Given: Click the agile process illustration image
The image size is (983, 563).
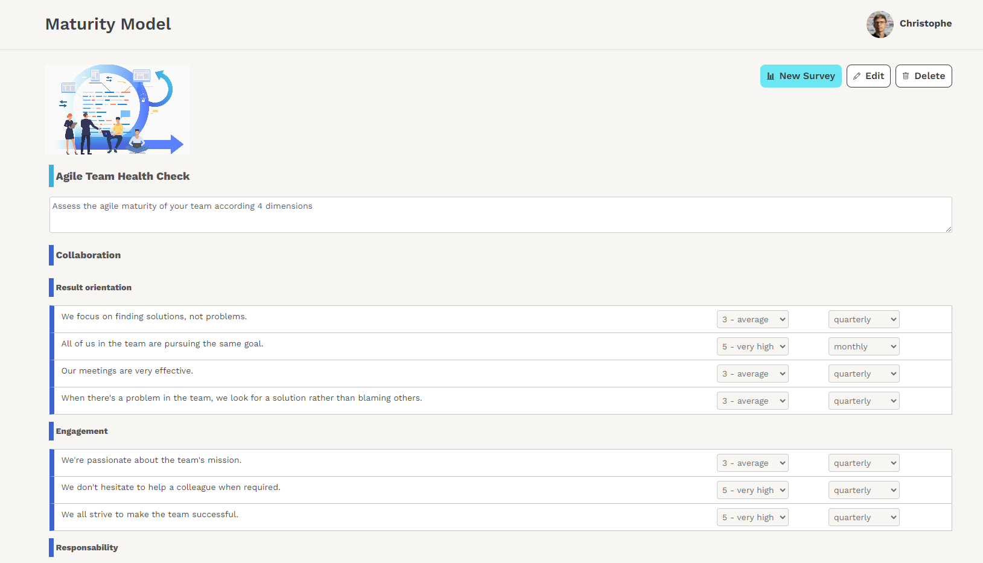Looking at the screenshot, I should click(x=117, y=109).
